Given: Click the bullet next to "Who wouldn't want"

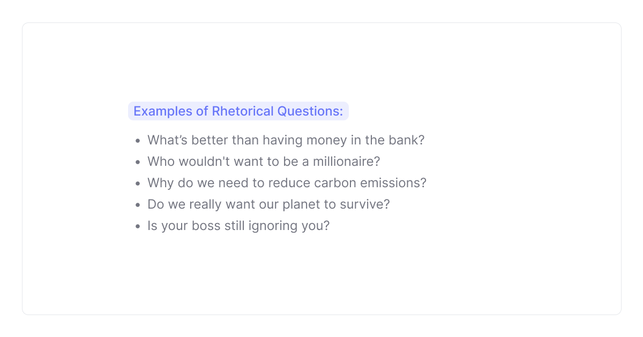Looking at the screenshot, I should pyautogui.click(x=138, y=162).
